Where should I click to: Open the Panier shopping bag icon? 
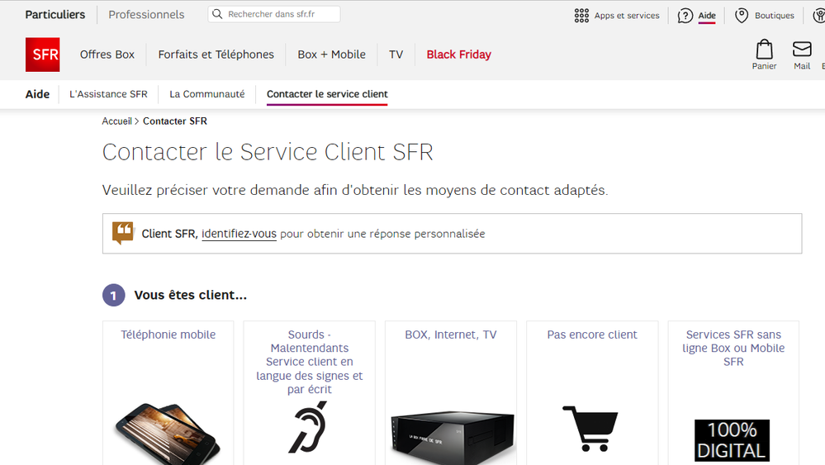tap(764, 49)
